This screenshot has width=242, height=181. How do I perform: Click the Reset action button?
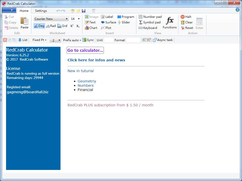click(187, 28)
